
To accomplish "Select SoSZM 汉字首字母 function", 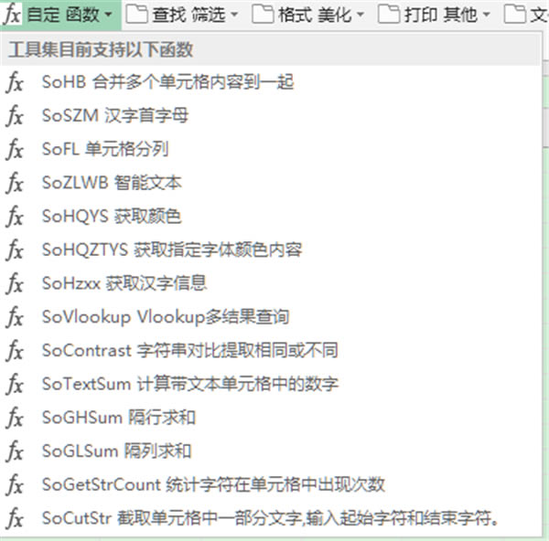I will pos(270,116).
